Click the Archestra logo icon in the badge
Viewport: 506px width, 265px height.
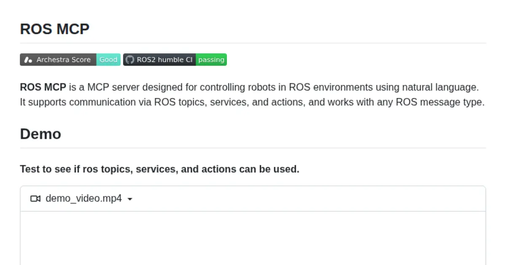(x=28, y=60)
